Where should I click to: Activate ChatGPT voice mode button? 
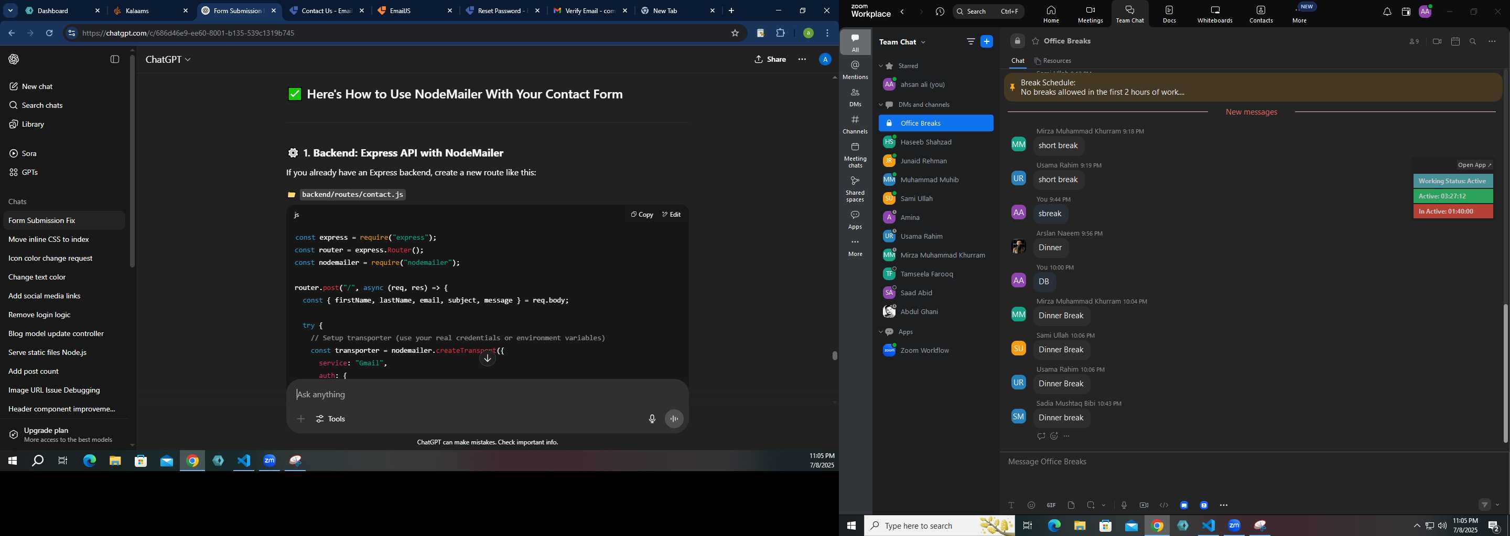pyautogui.click(x=674, y=419)
